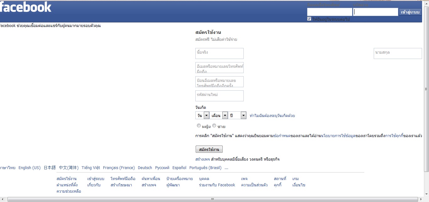The width and height of the screenshot is (429, 202).
Task: Open the footer คุกกี้ link
Action: pyautogui.click(x=278, y=185)
